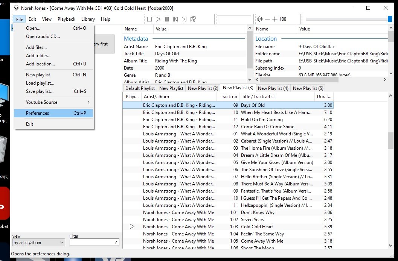Click the random playback icon
This screenshot has width=398, height=261.
[193, 19]
